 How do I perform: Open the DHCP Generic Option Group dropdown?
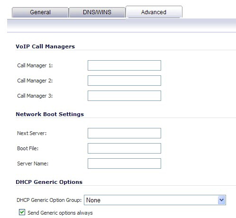coord(155,200)
